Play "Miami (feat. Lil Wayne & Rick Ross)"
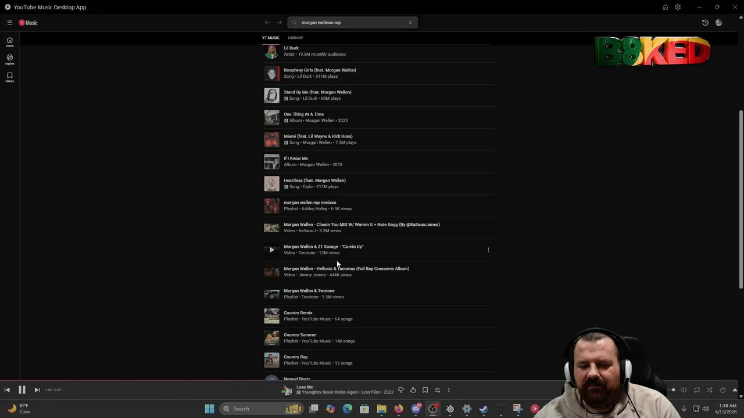The height and width of the screenshot is (418, 744). tap(380, 139)
